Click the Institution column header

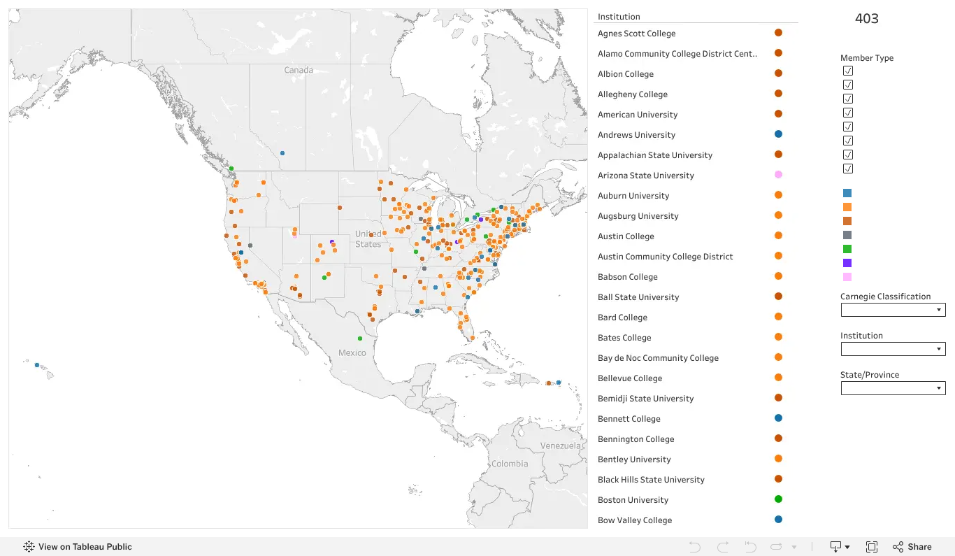click(619, 17)
